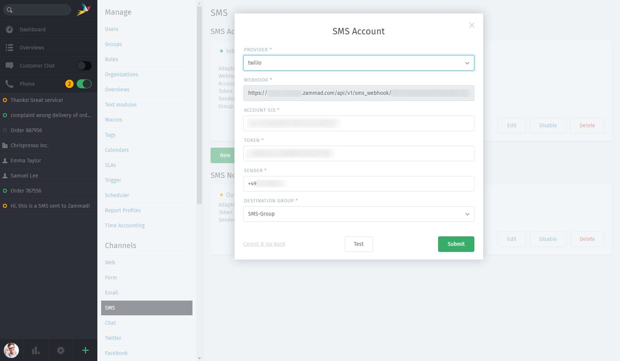Open the Order 887956 ticket
The height and width of the screenshot is (361, 620).
(x=49, y=130)
